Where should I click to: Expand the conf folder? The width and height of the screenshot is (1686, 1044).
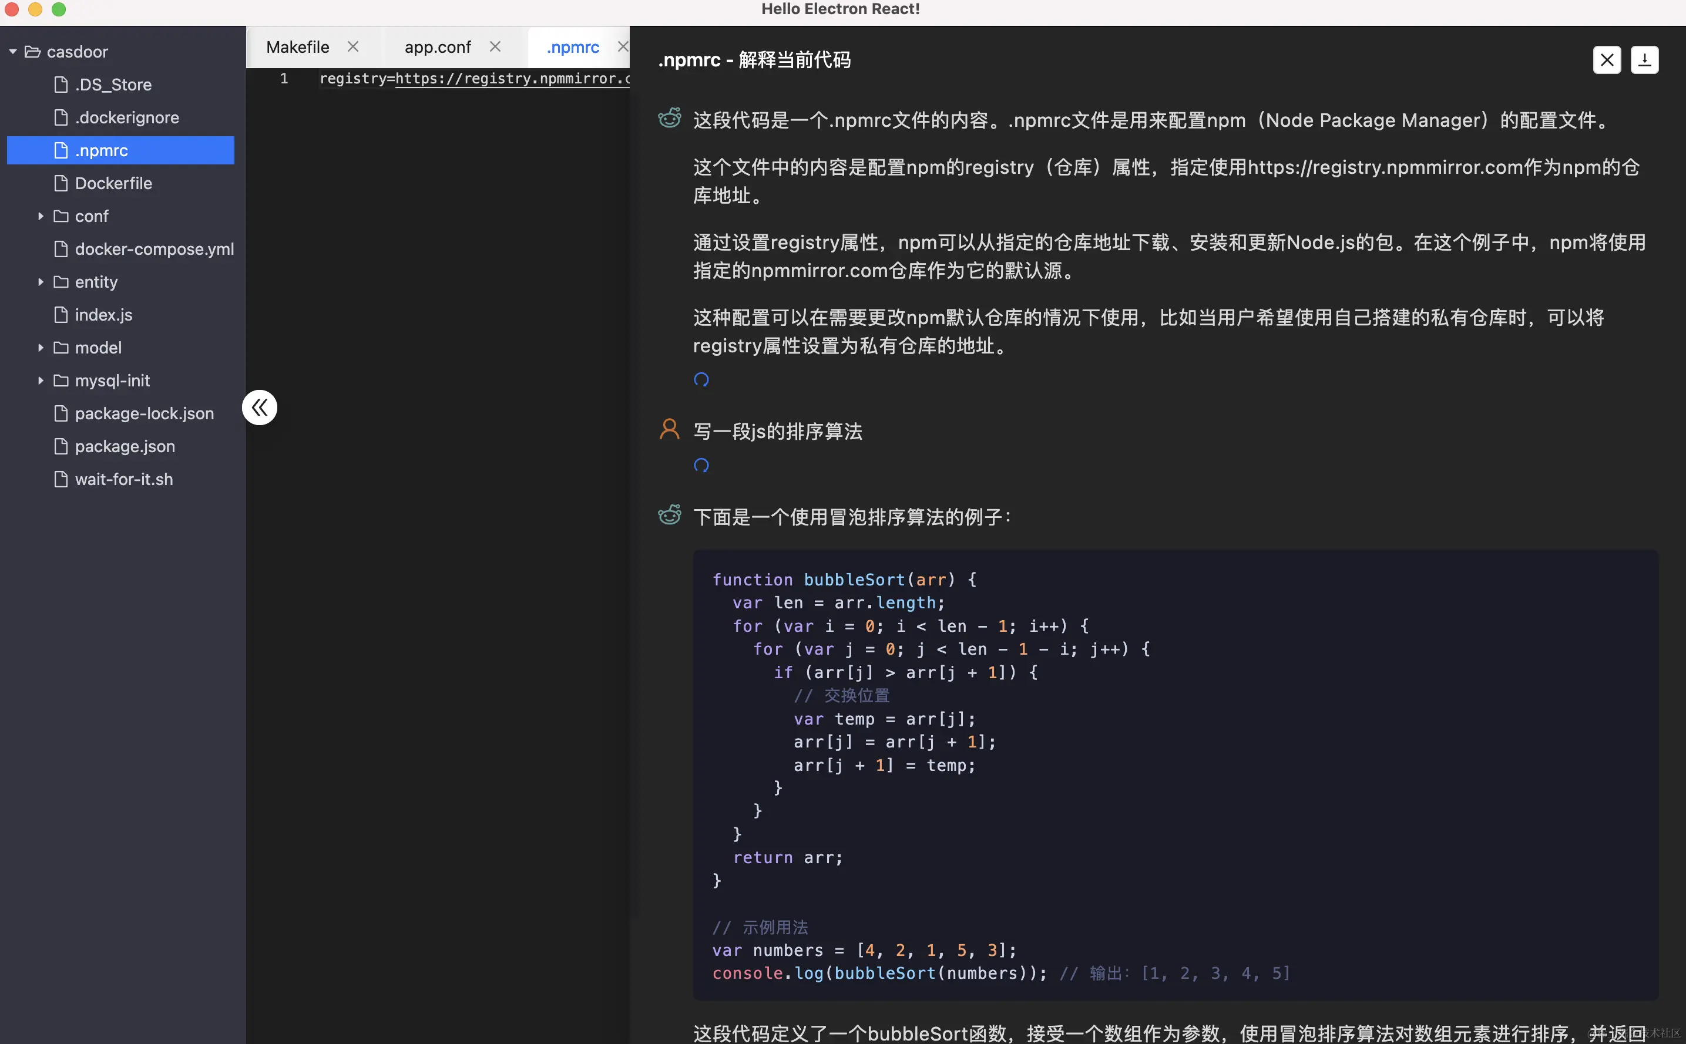click(x=41, y=216)
